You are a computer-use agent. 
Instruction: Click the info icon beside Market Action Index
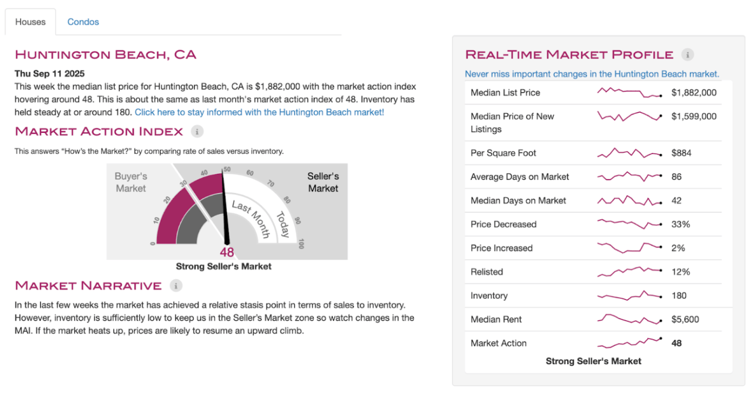197,131
